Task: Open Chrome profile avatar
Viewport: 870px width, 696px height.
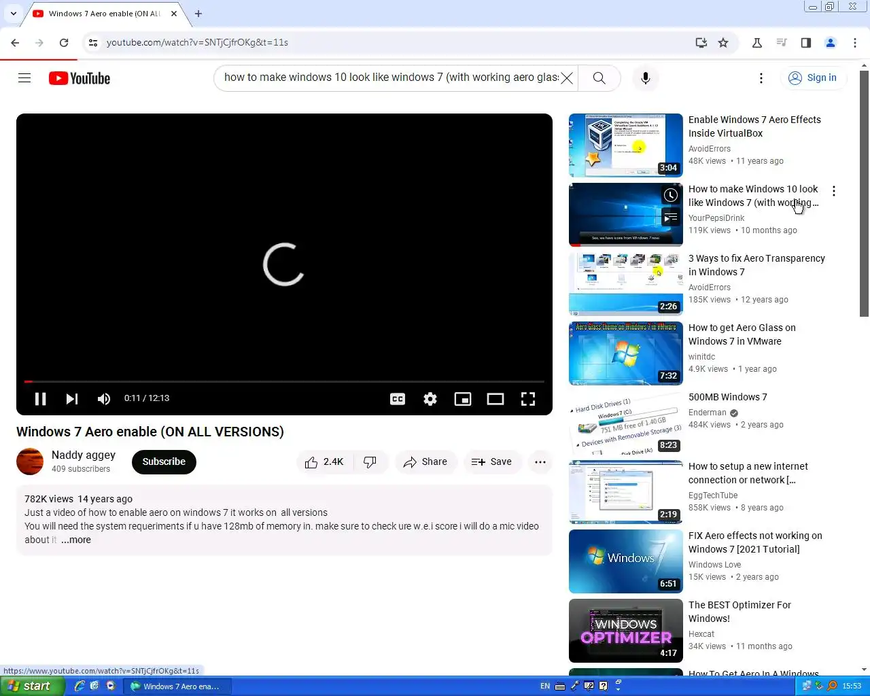Action: pos(831,43)
